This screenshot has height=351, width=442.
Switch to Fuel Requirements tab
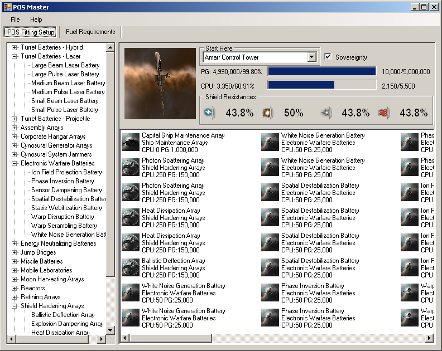(90, 32)
